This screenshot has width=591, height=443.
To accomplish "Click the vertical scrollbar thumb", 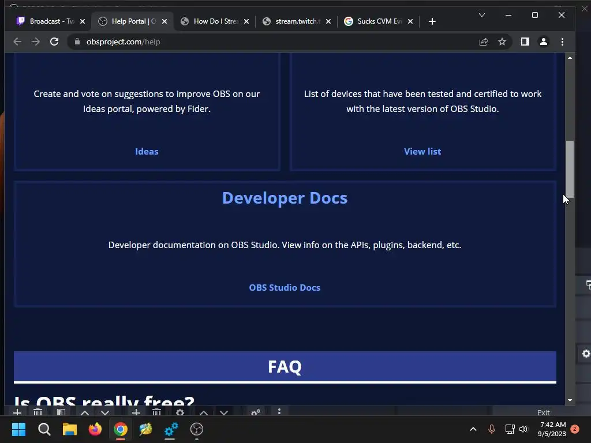I will click(570, 169).
